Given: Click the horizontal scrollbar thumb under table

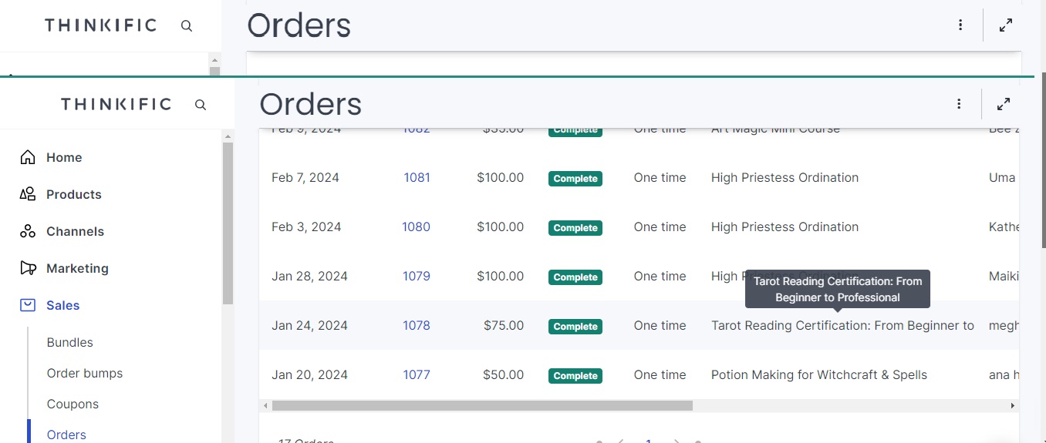Looking at the screenshot, I should pyautogui.click(x=482, y=405).
